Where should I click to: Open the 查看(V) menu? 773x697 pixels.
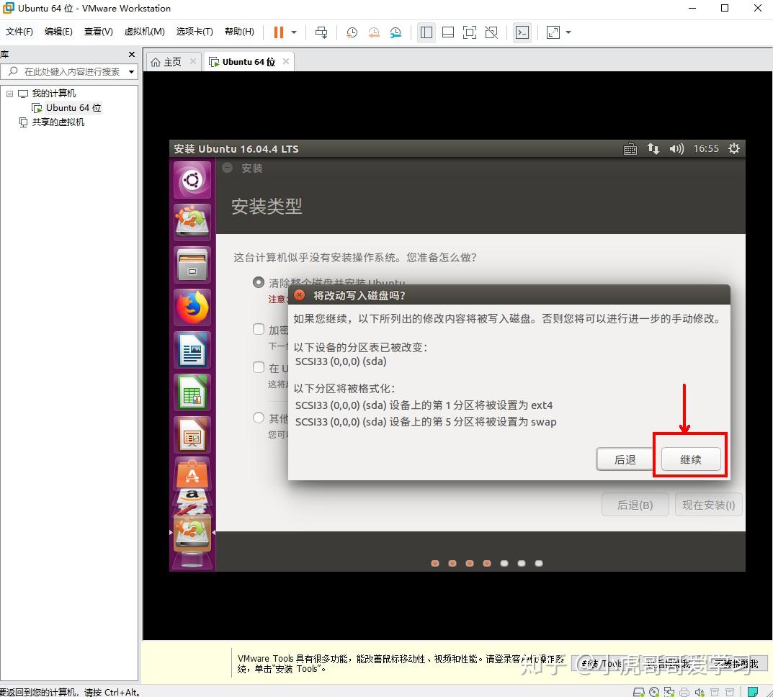(x=99, y=32)
